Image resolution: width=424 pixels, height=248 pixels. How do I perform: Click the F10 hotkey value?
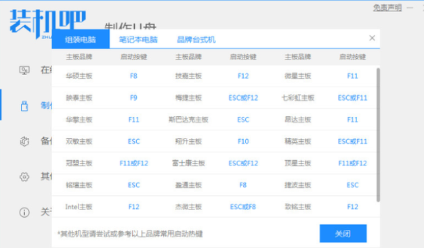pos(243,141)
